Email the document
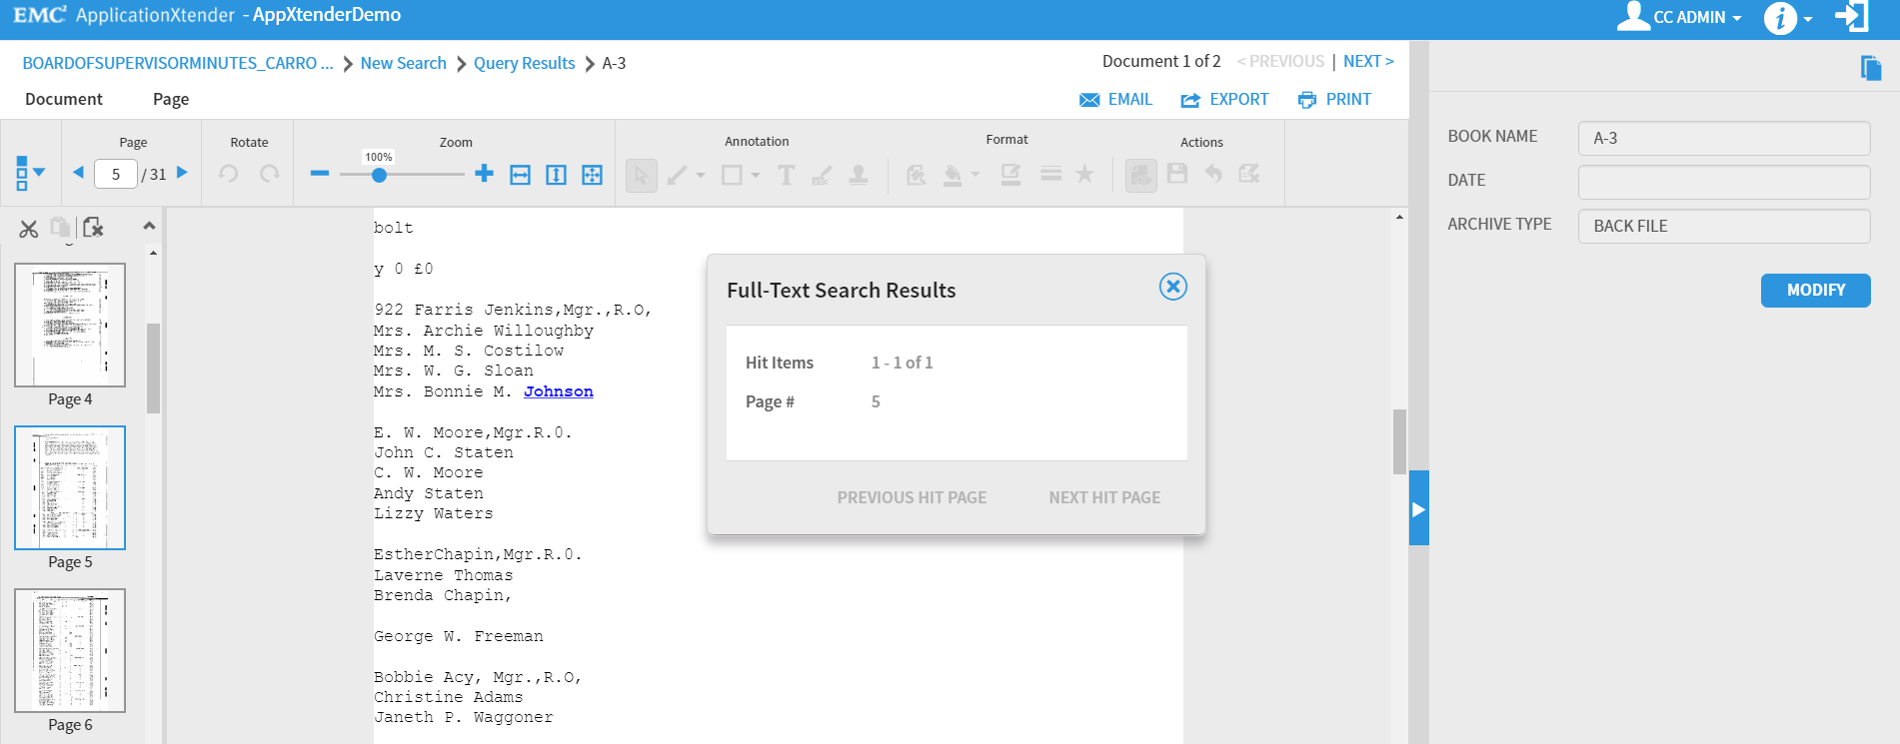The image size is (1900, 744). pos(1116,99)
